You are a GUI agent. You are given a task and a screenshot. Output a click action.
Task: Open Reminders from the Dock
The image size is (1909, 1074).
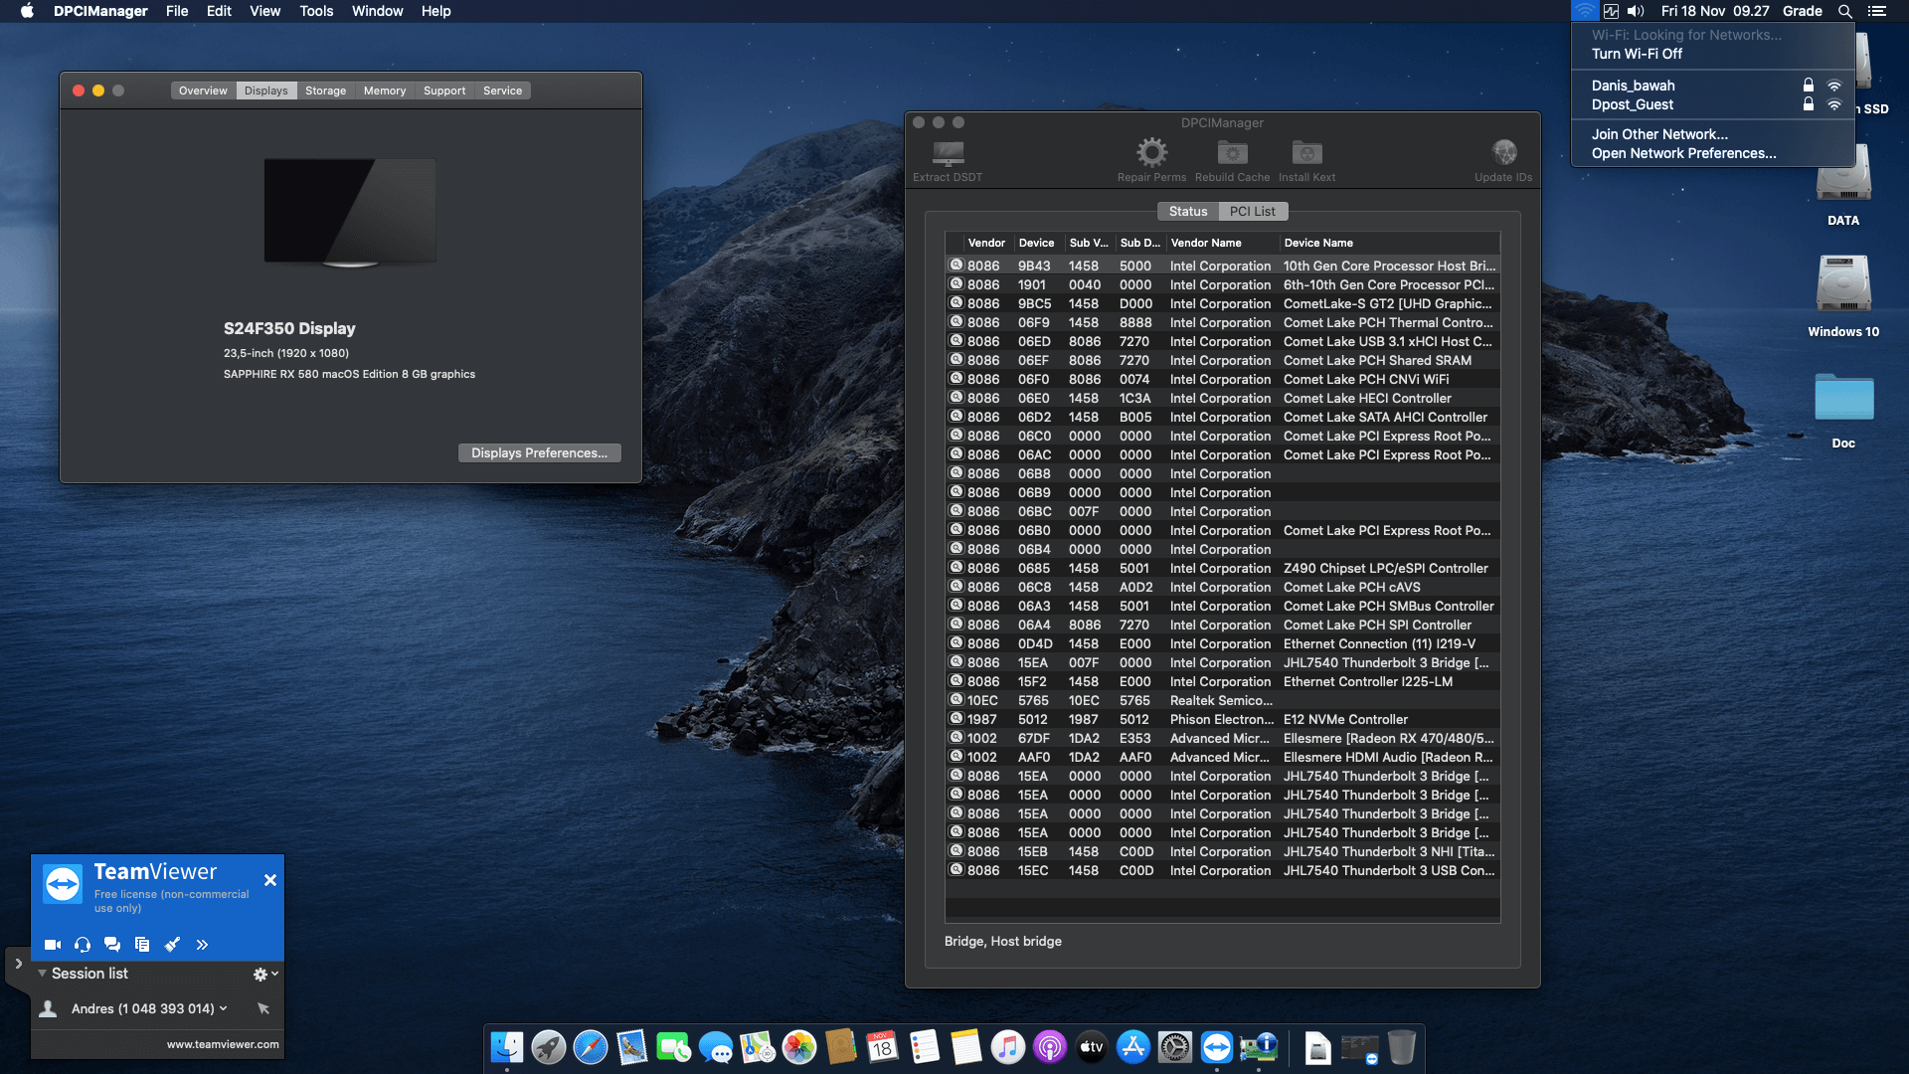click(925, 1047)
